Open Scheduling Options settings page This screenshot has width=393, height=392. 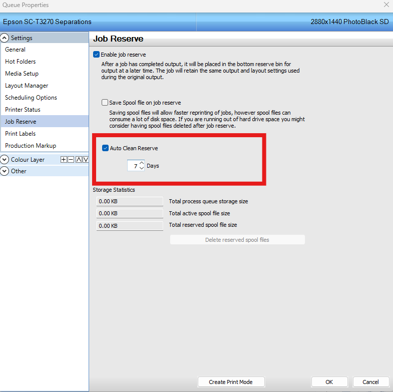pos(45,98)
